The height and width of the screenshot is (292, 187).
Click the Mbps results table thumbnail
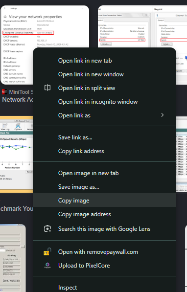182,155
